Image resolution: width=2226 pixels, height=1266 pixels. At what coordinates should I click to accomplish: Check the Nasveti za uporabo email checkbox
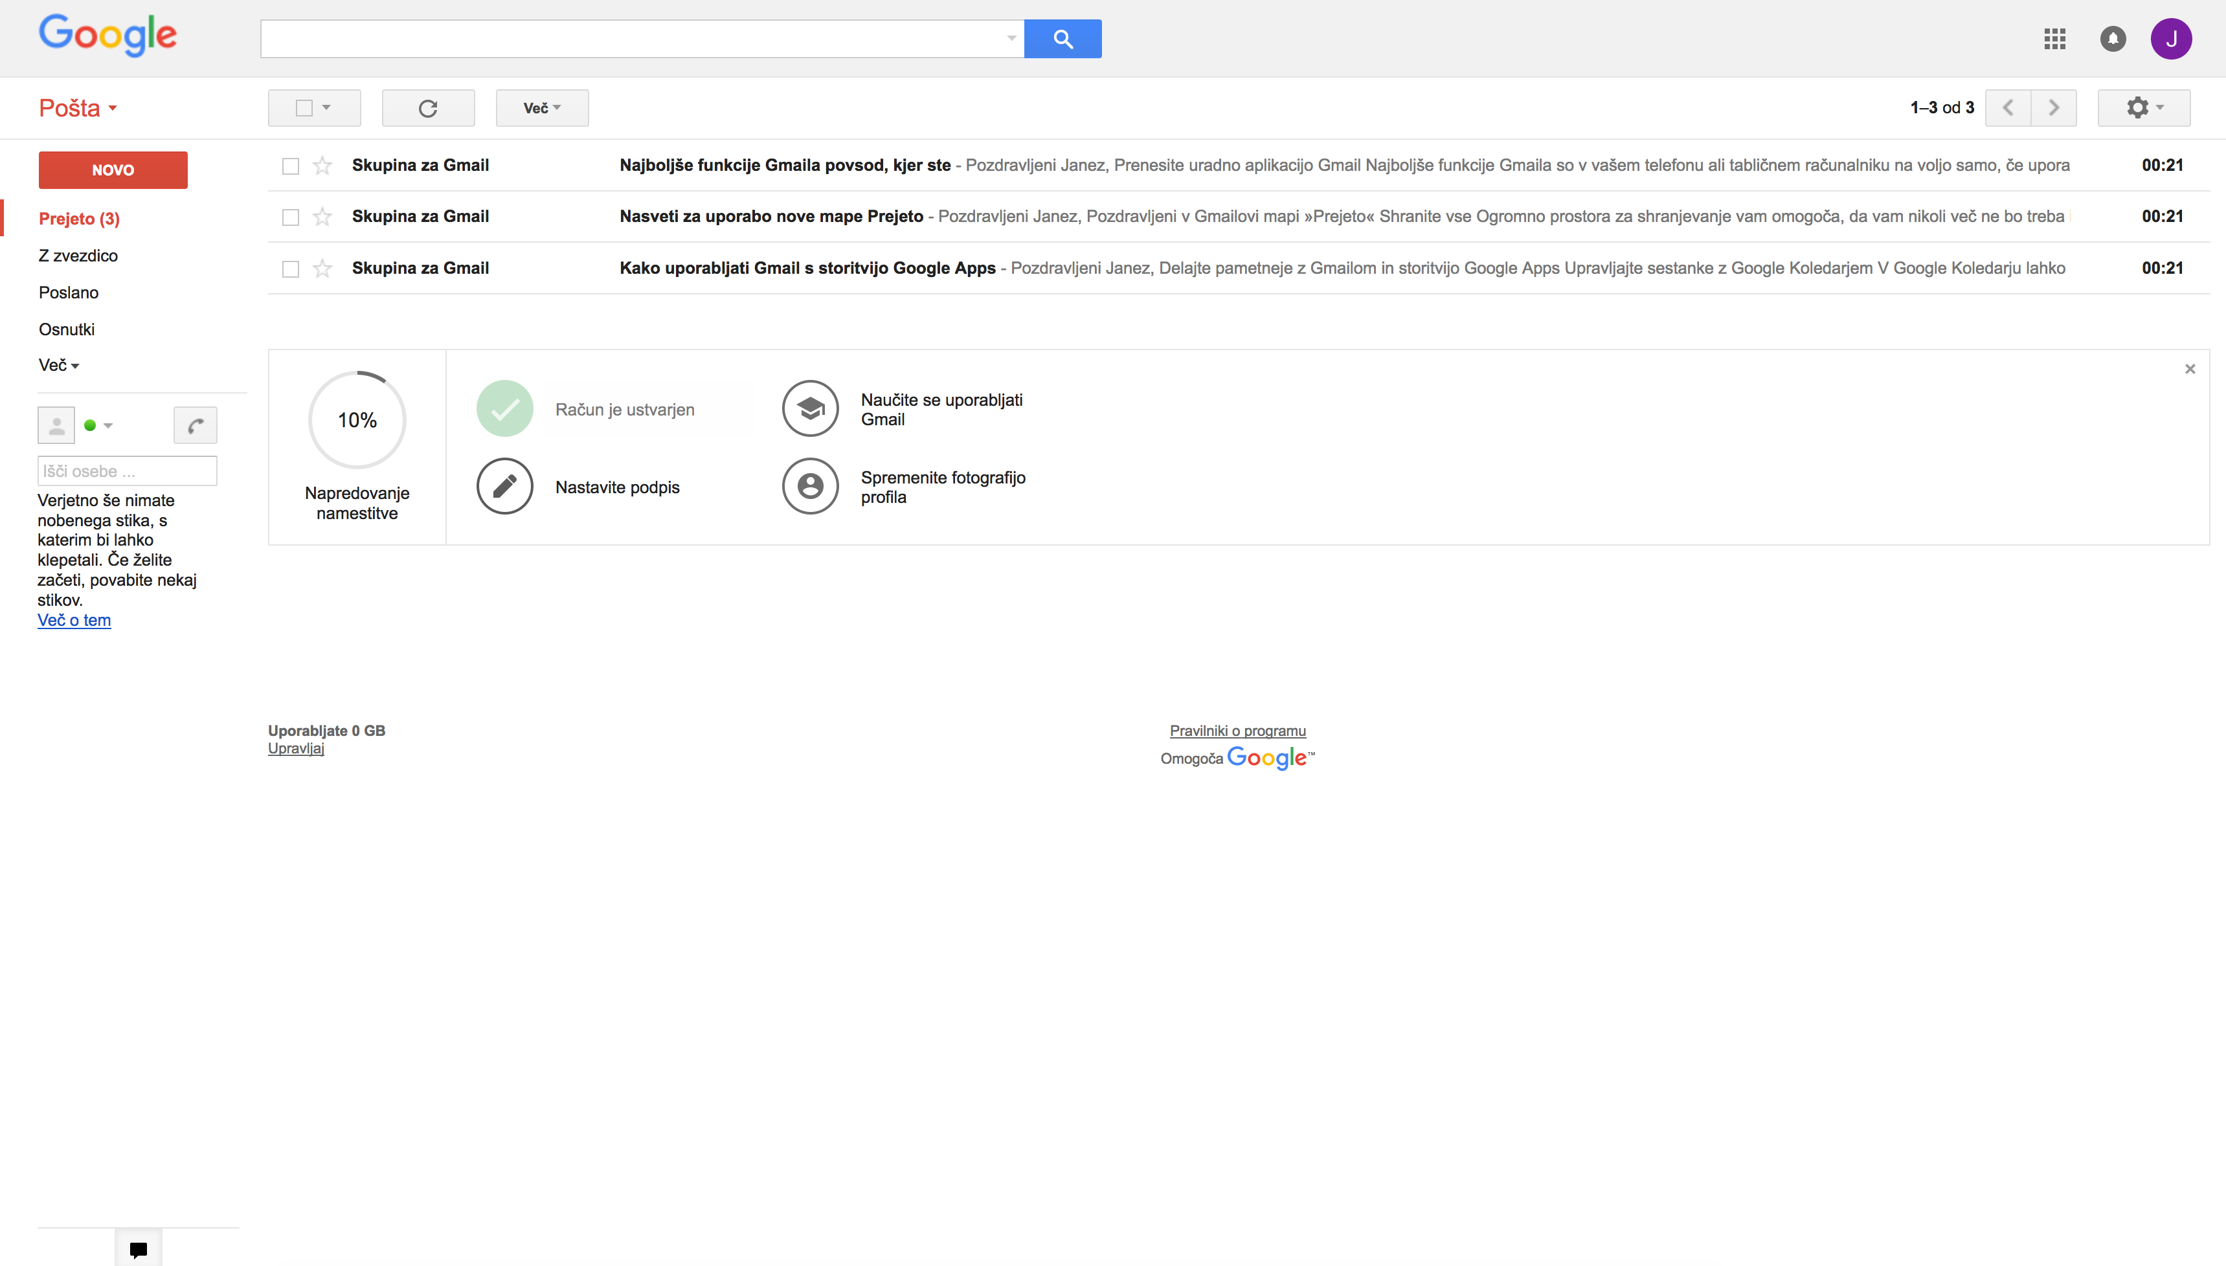(x=291, y=217)
